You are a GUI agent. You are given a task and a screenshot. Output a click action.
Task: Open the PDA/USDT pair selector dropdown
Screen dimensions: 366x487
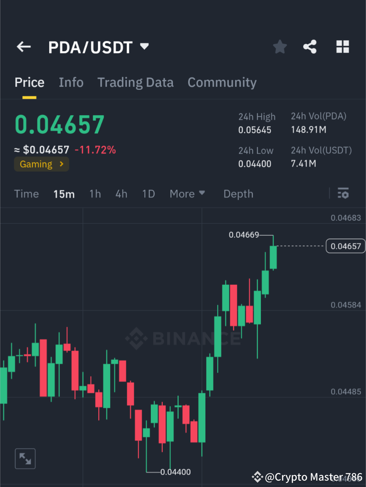pos(144,47)
